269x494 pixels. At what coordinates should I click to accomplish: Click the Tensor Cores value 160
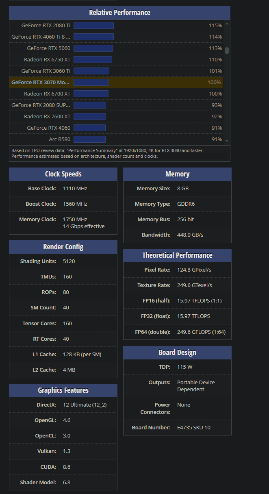[67, 323]
